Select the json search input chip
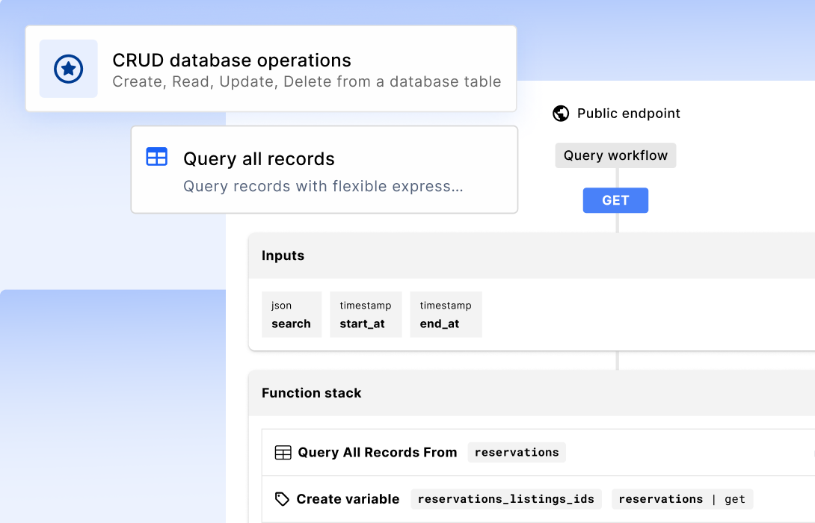 [292, 315]
